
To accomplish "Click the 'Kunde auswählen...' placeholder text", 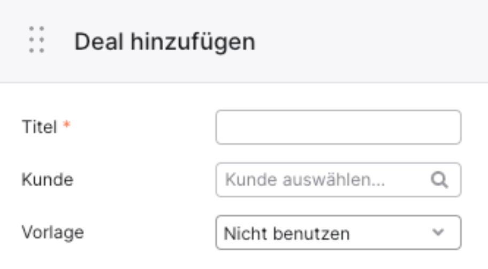I will click(x=305, y=180).
